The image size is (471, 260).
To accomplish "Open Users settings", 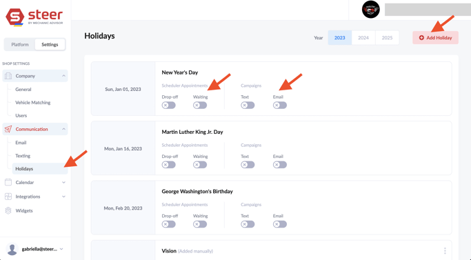I will (x=21, y=115).
